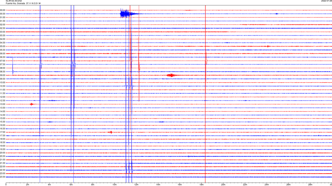Screen dimensions: 332x186
Task: Select the 18:00 trace time label
Action: pyautogui.click(x=2, y=139)
